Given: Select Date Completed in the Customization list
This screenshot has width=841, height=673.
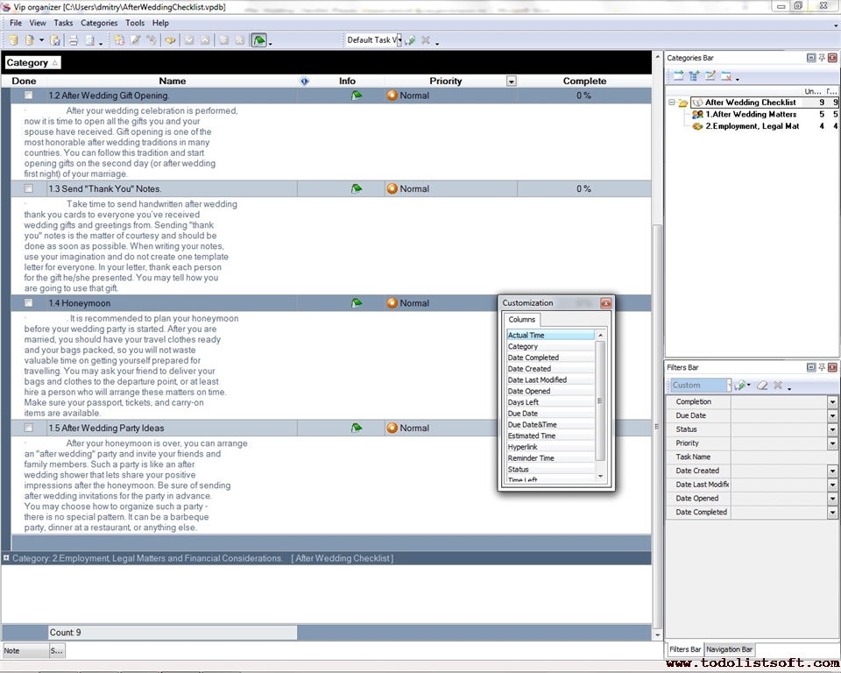Looking at the screenshot, I should pos(534,358).
